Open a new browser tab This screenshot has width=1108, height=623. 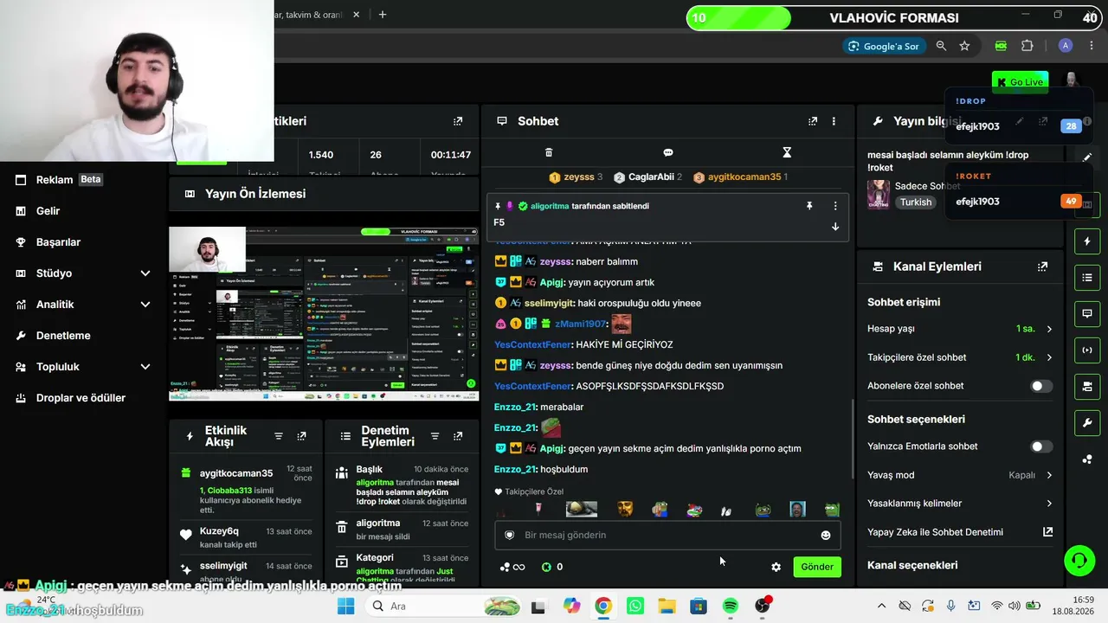coord(383,15)
